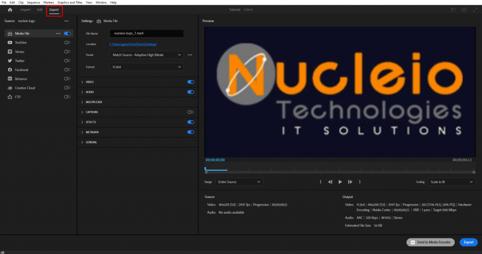482x254 pixels.
Task: Switch to the Edit tab
Action: click(40, 10)
